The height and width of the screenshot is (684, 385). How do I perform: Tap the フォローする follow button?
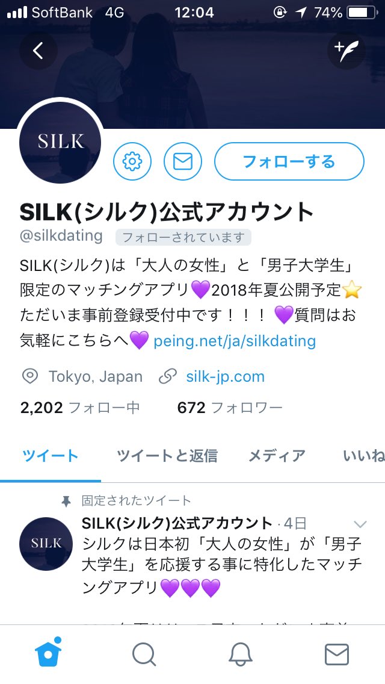(x=289, y=161)
